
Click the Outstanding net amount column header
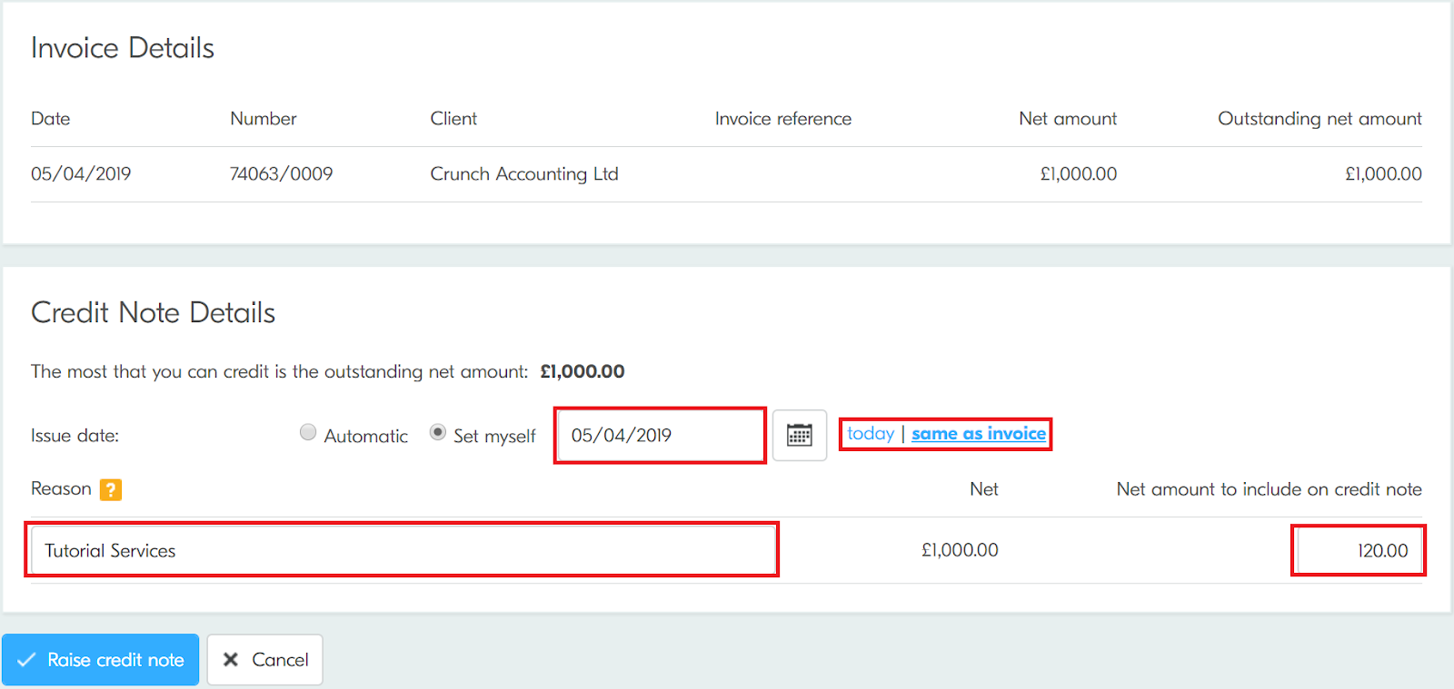[1320, 119]
